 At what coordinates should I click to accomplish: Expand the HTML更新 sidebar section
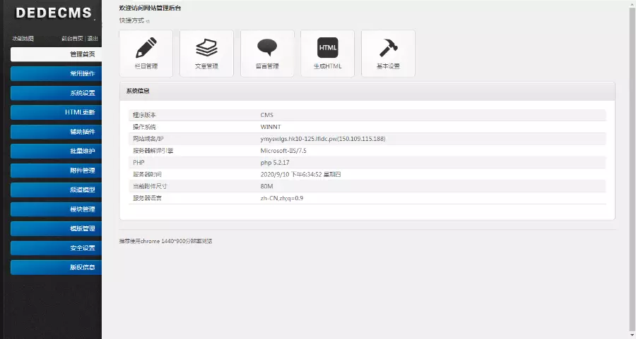(x=57, y=112)
